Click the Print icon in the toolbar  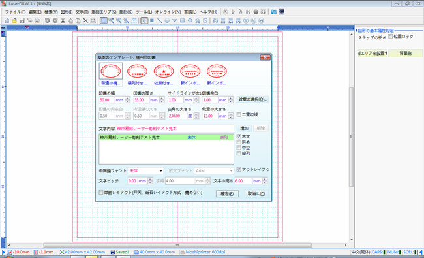[37, 21]
